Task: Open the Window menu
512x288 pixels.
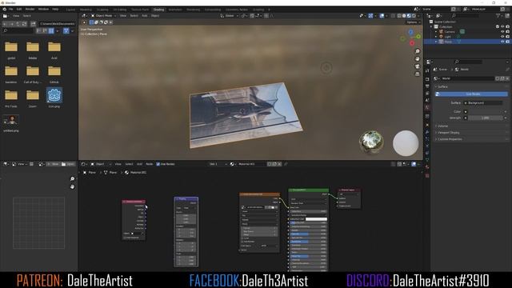Action: click(43, 9)
